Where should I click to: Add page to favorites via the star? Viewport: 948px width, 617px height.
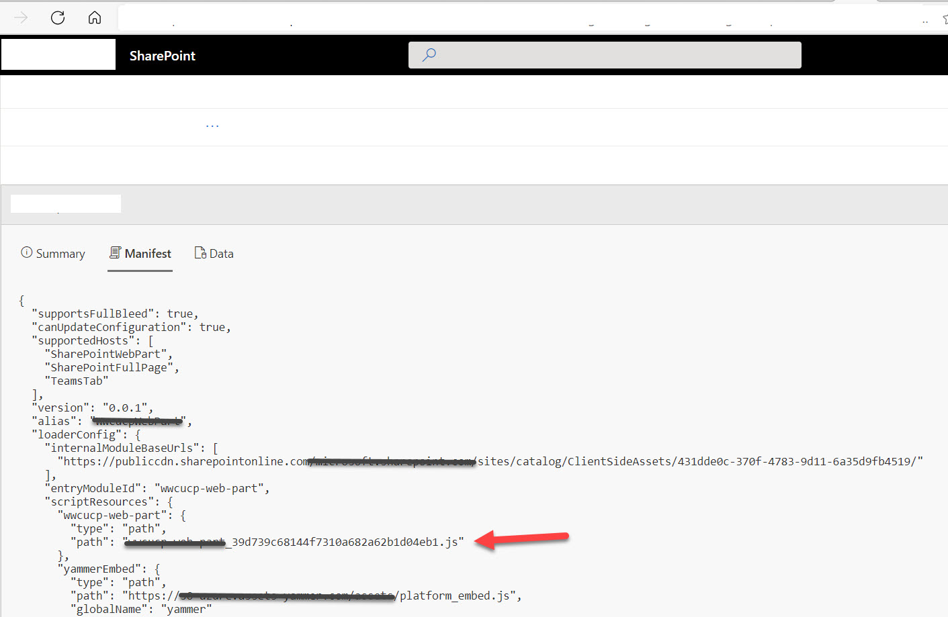(x=945, y=20)
